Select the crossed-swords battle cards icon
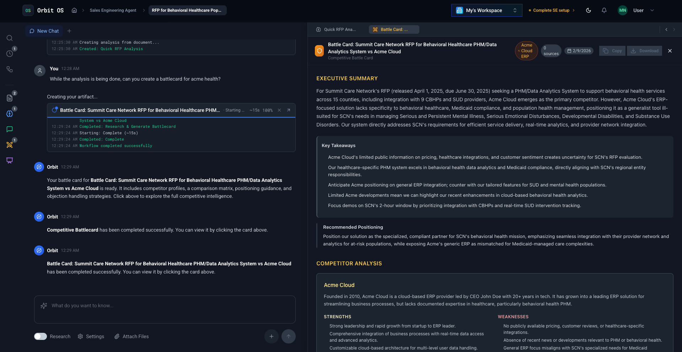The image size is (682, 352). click(x=10, y=145)
